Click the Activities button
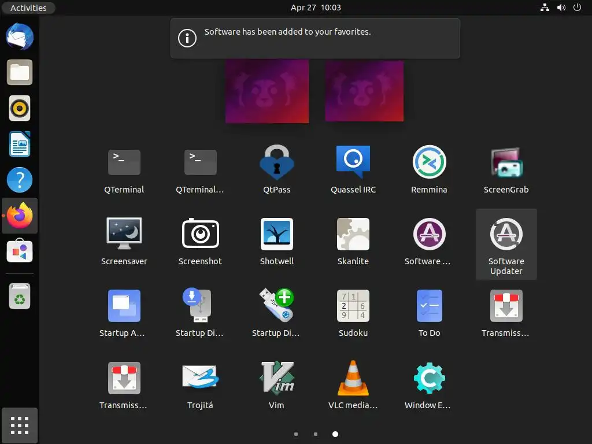The height and width of the screenshot is (444, 592). tap(28, 8)
